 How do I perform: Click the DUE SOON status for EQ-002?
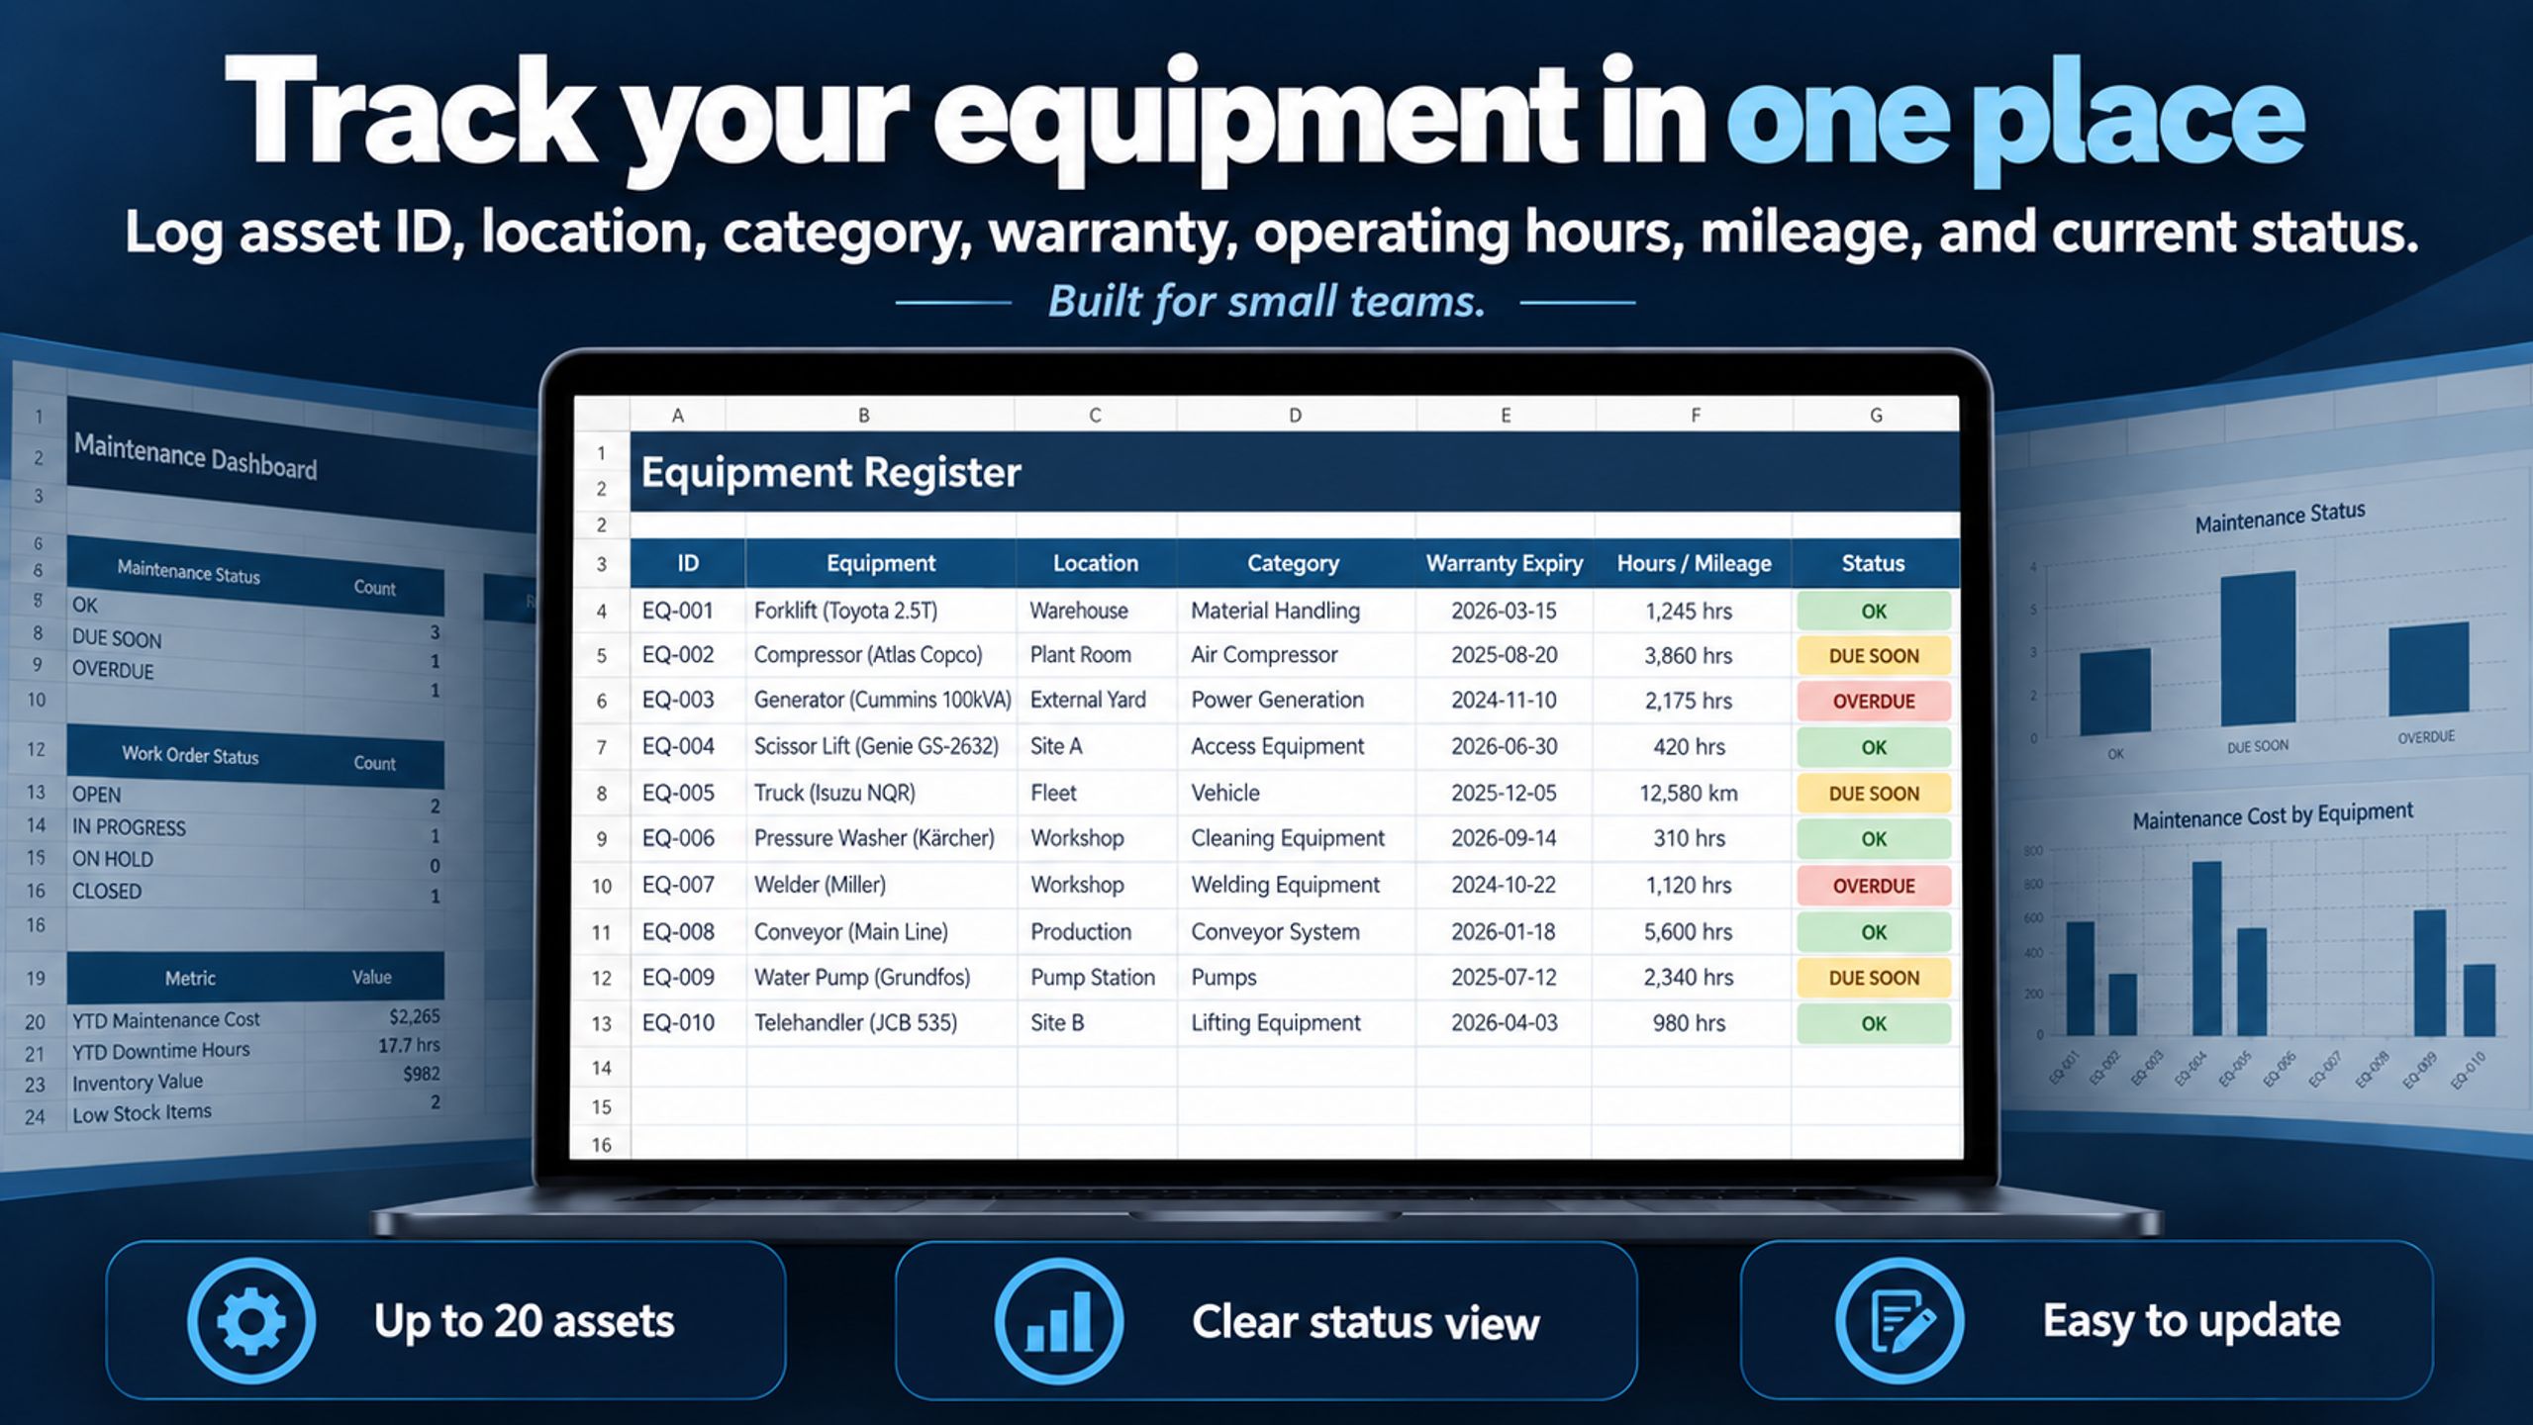1874,655
